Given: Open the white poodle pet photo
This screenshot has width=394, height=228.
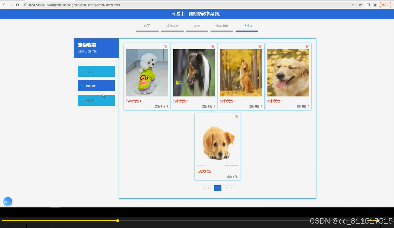Looking at the screenshot, I should point(147,73).
